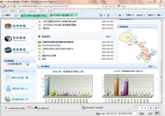The width and height of the screenshot is (165, 116).
Task: Click the browser Home icon
Action: point(101,15)
